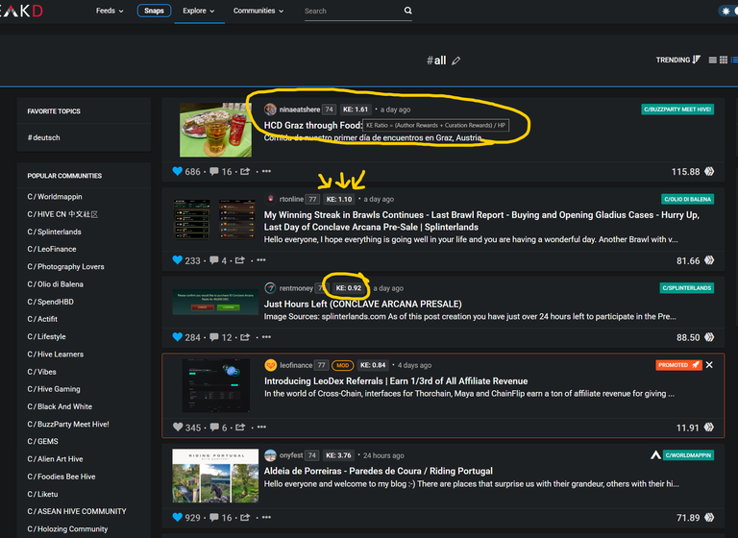
Task: Open the Riding Portugal post thumbnail
Action: pyautogui.click(x=215, y=476)
